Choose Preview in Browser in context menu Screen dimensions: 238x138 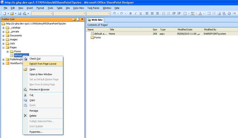click(43, 90)
